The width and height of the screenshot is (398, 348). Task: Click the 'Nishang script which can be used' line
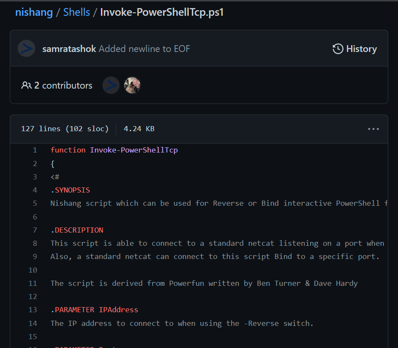click(219, 203)
